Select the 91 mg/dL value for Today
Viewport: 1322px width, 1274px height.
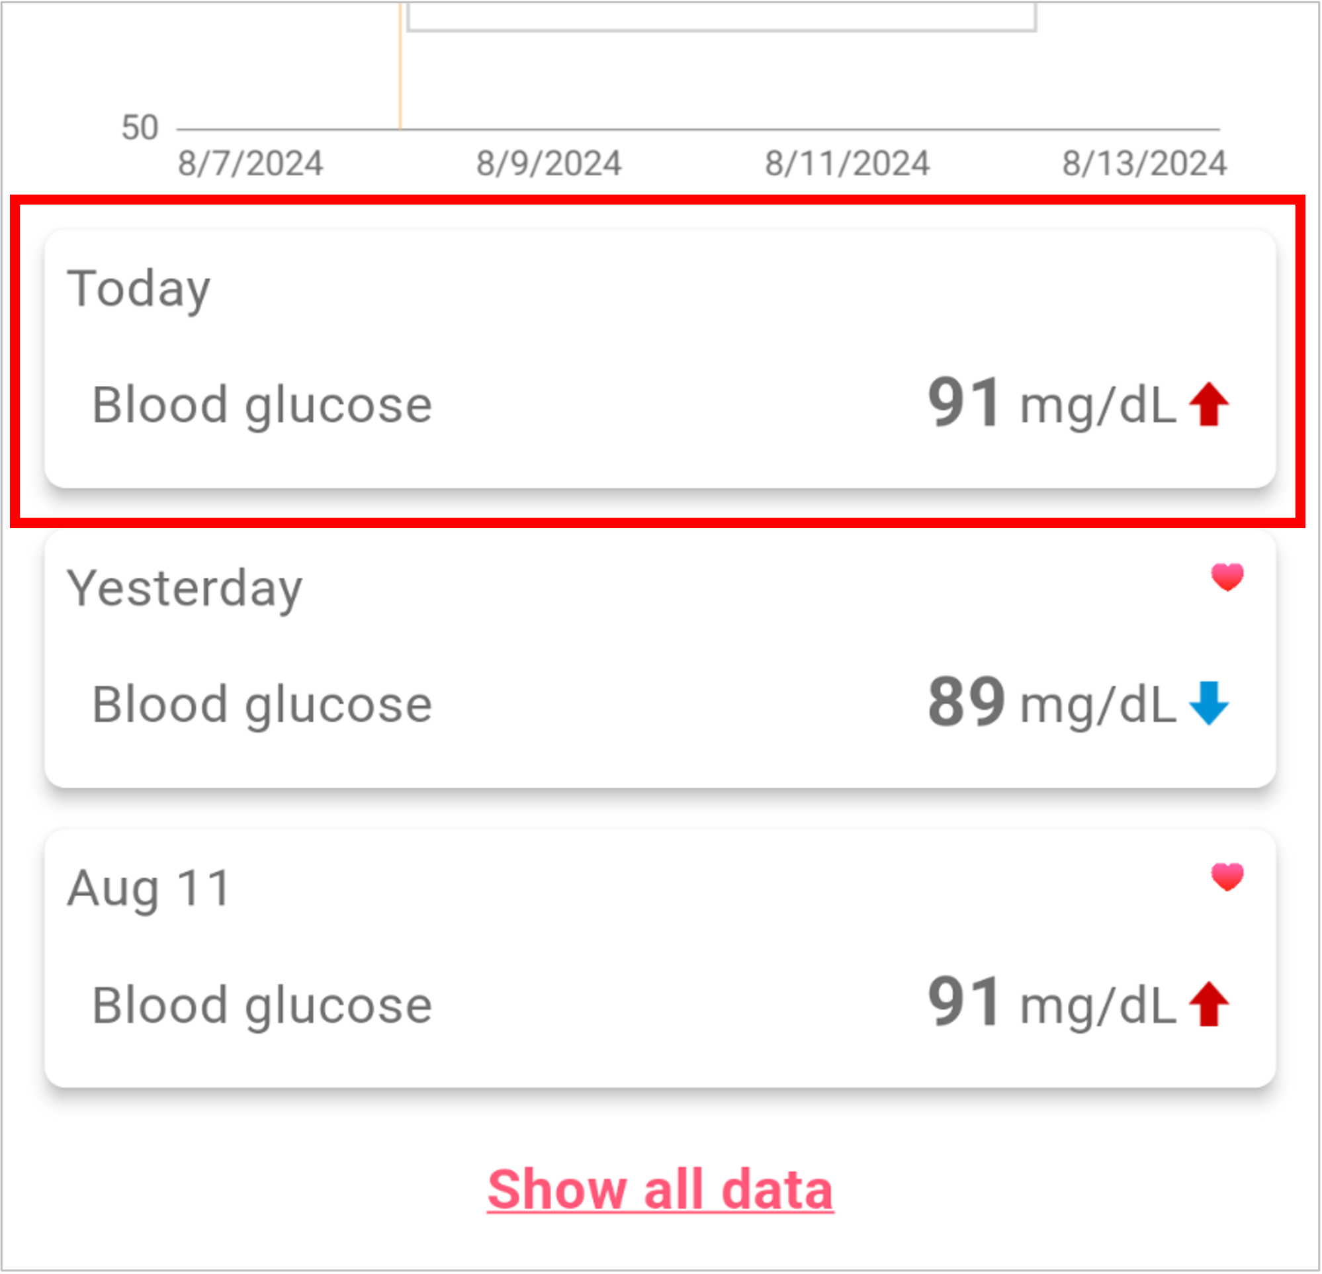point(1051,404)
